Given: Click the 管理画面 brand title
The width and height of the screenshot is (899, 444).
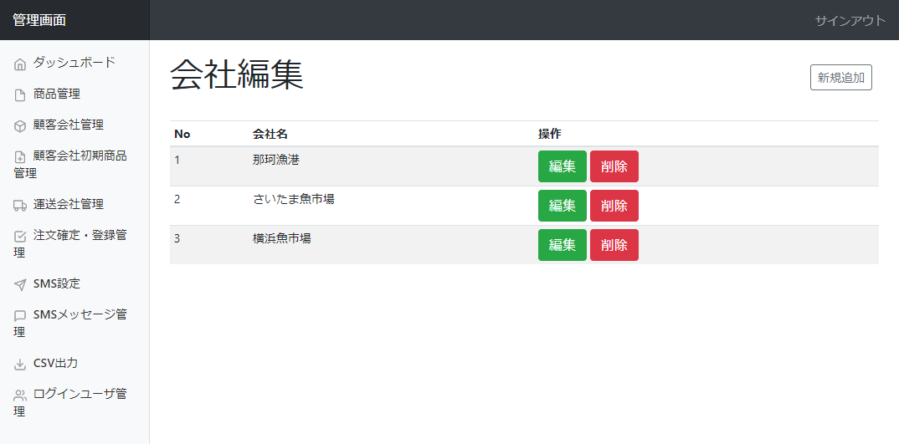Looking at the screenshot, I should (x=39, y=20).
